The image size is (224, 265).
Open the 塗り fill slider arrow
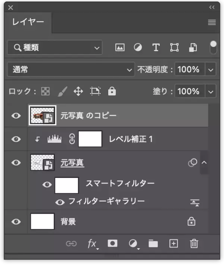click(x=211, y=92)
